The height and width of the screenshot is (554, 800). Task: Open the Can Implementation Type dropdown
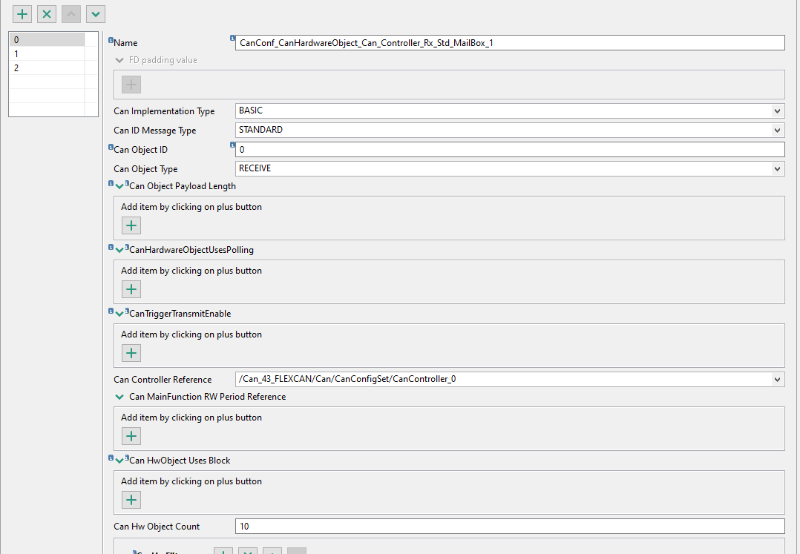(777, 111)
